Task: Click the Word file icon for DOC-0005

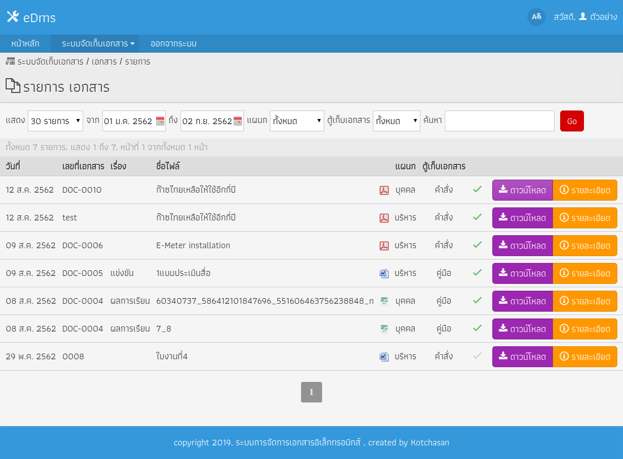Action: [384, 273]
